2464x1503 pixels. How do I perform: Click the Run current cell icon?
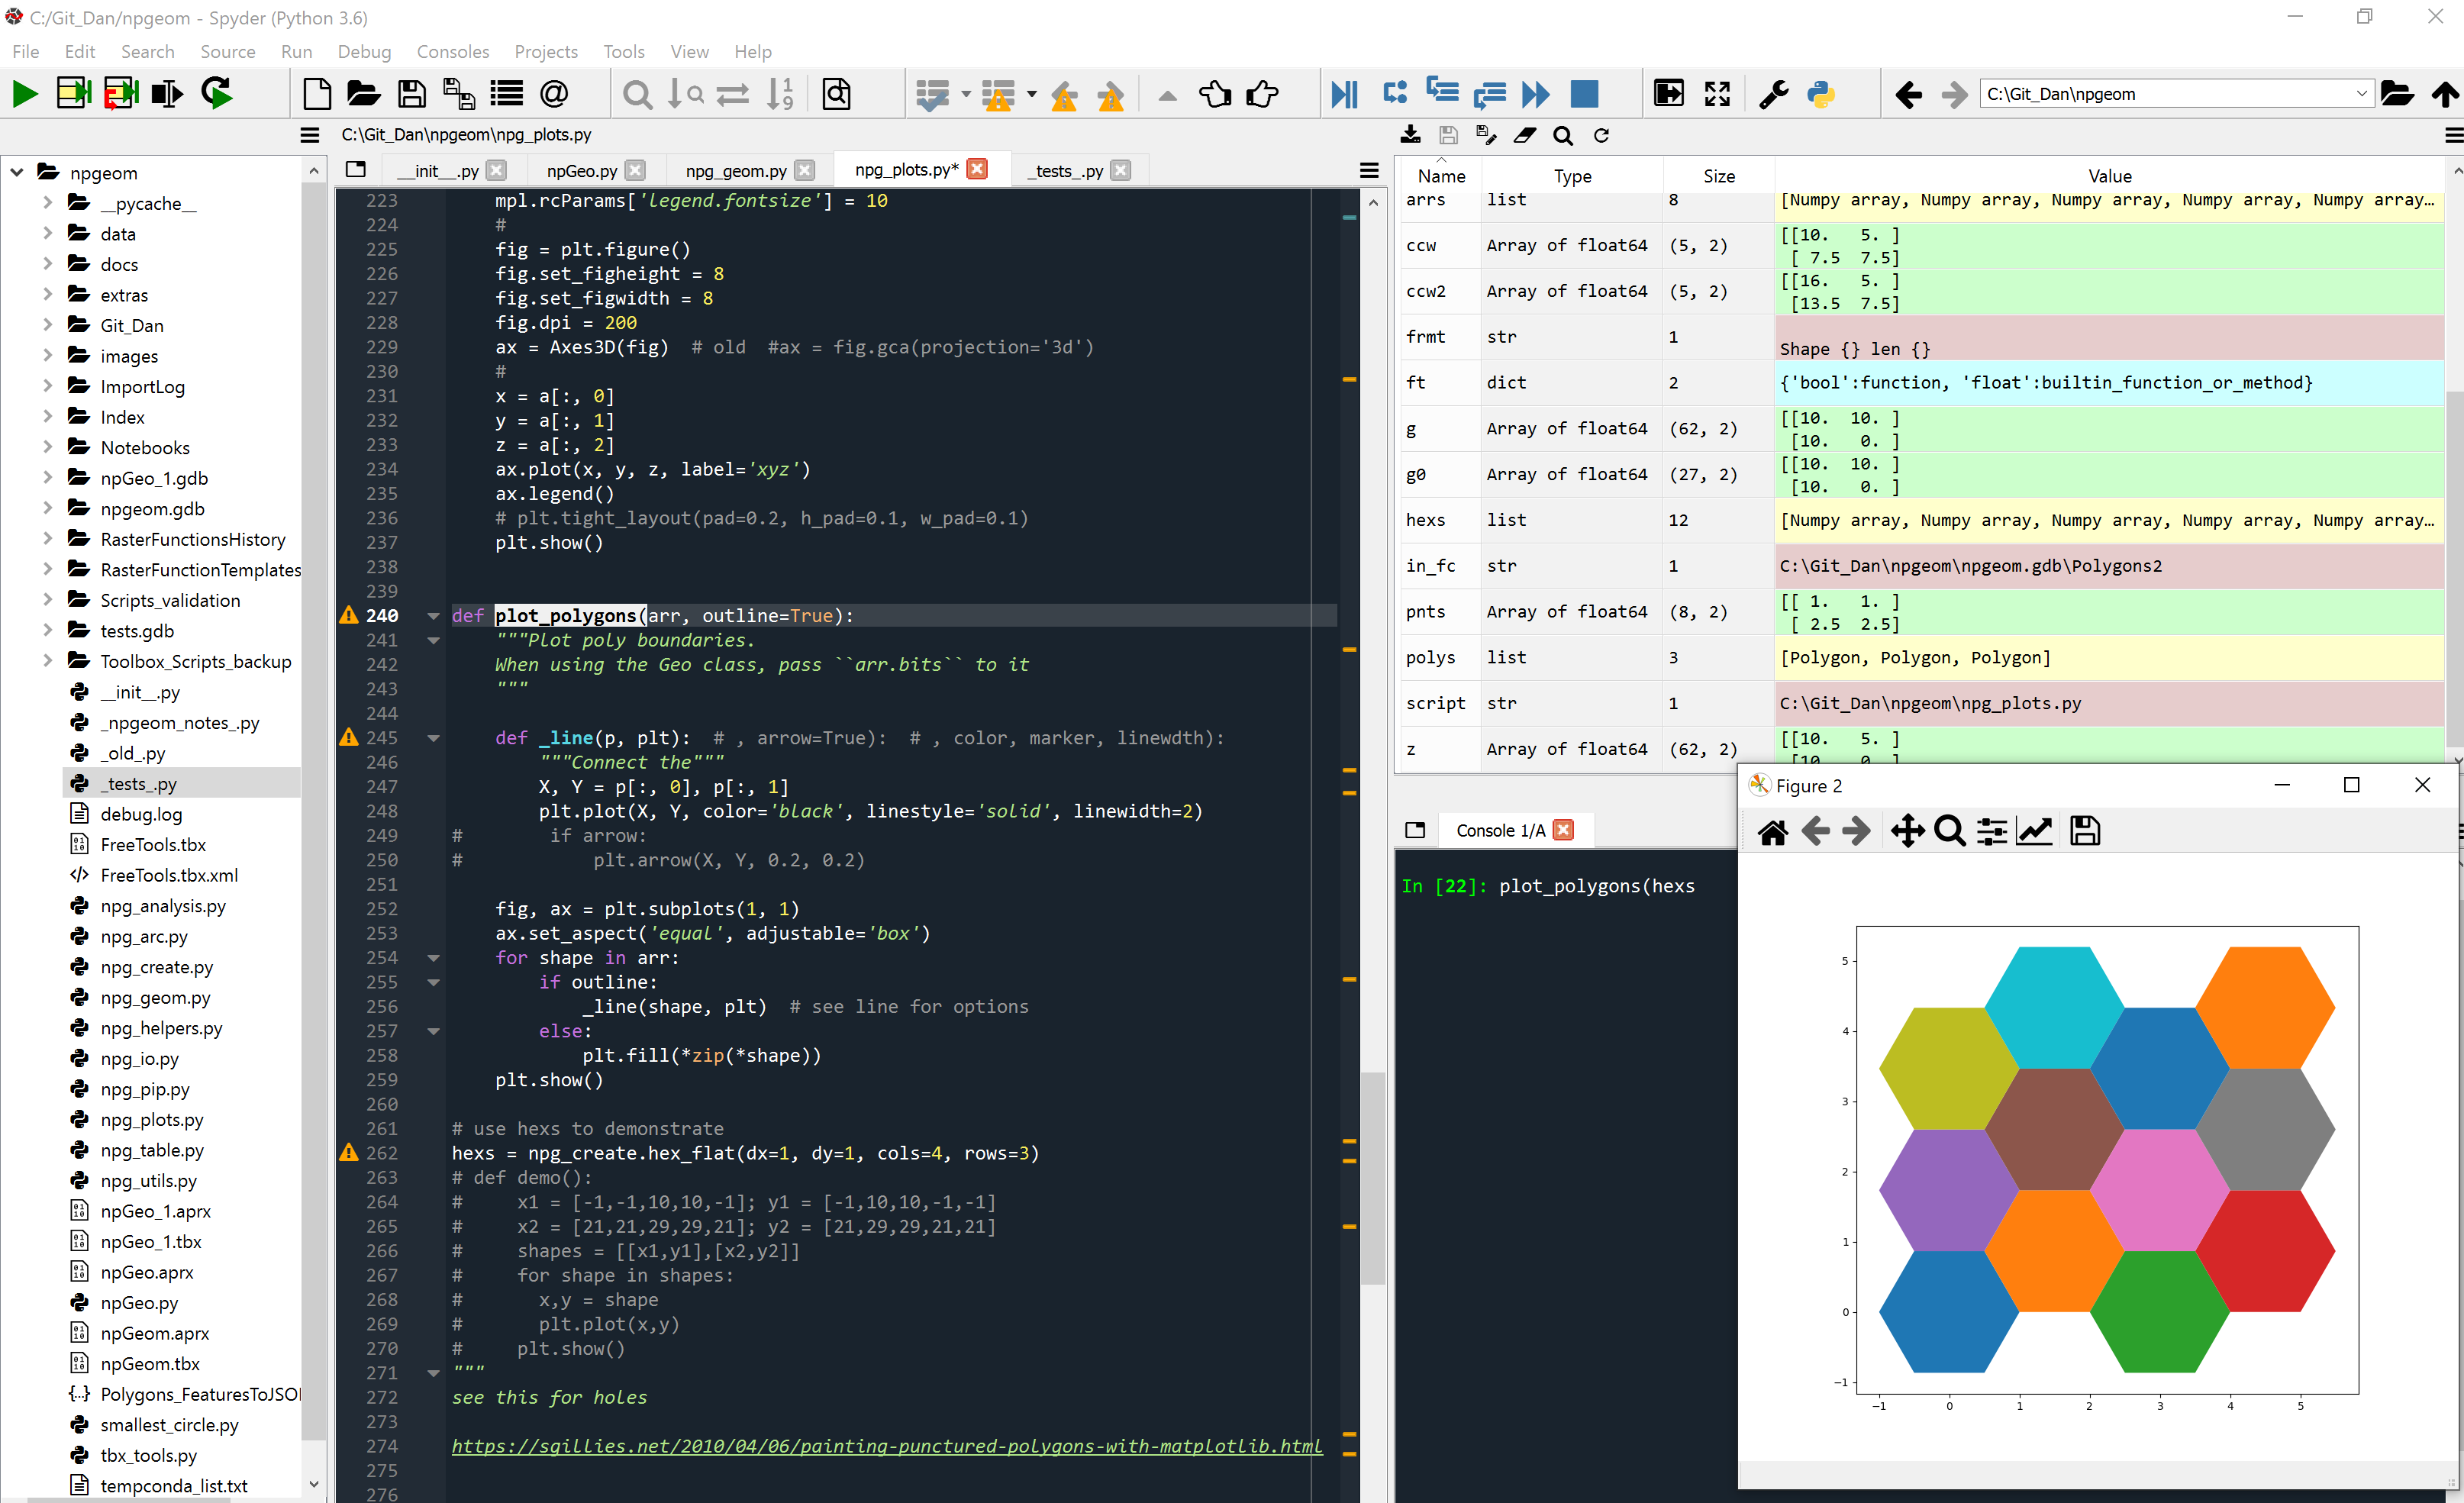pyautogui.click(x=74, y=94)
